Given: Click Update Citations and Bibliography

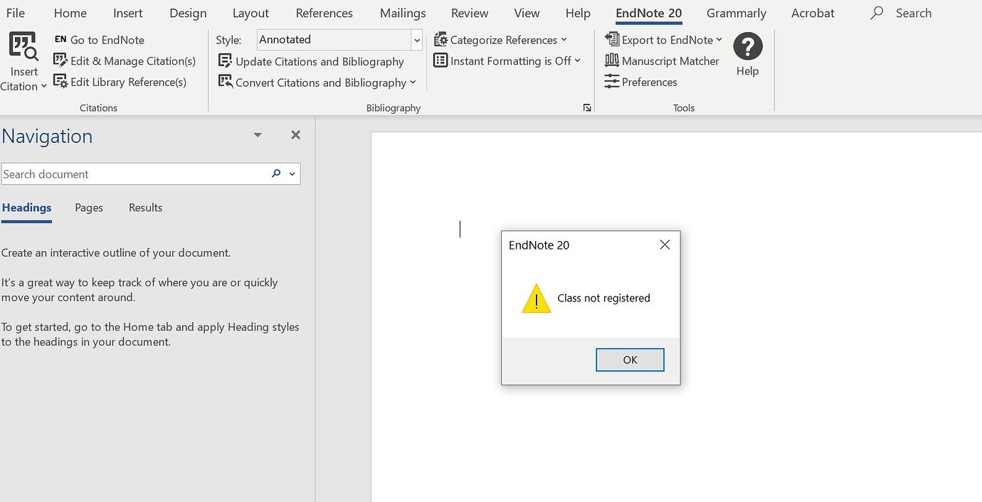Looking at the screenshot, I should tap(313, 61).
